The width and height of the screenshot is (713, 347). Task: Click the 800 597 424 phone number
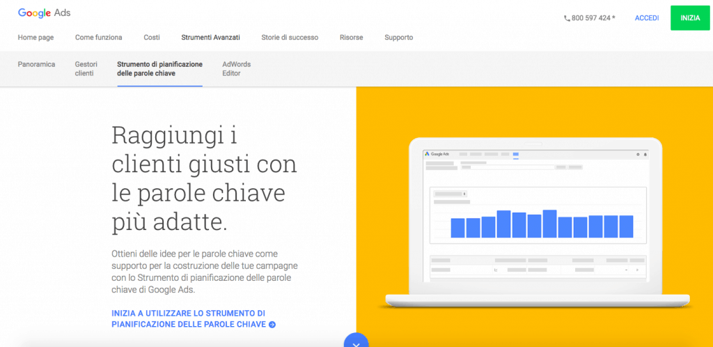593,19
